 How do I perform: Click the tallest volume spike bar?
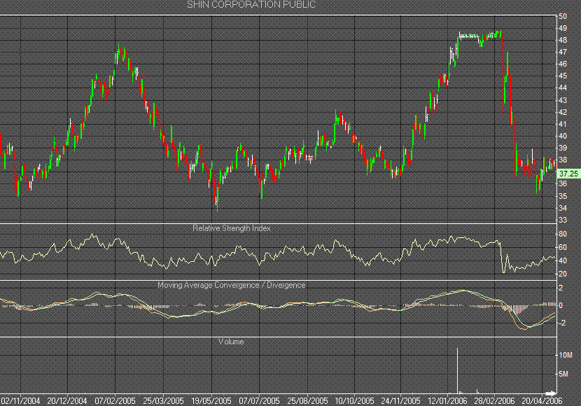click(x=457, y=370)
